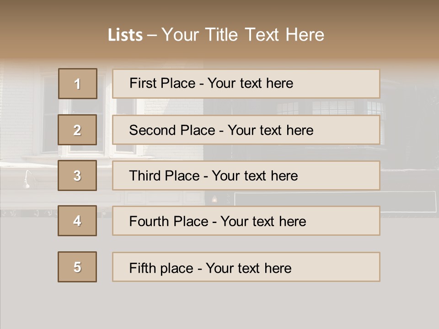The height and width of the screenshot is (329, 439).
Task: Click the number 5 box
Action: (77, 267)
